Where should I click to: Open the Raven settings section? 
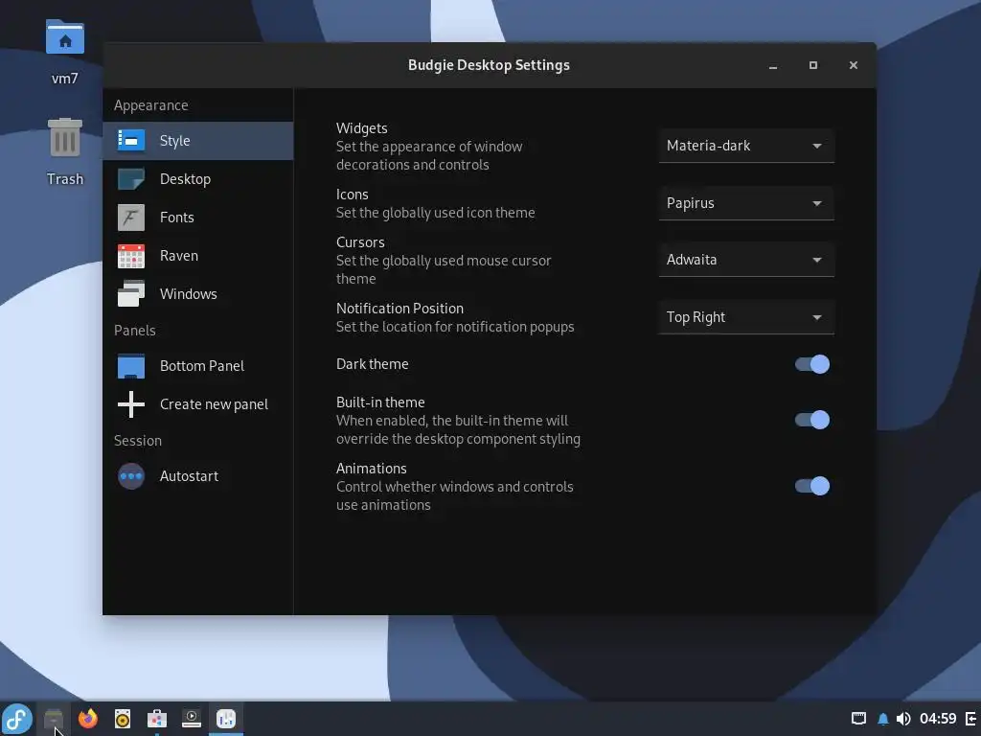(197, 255)
